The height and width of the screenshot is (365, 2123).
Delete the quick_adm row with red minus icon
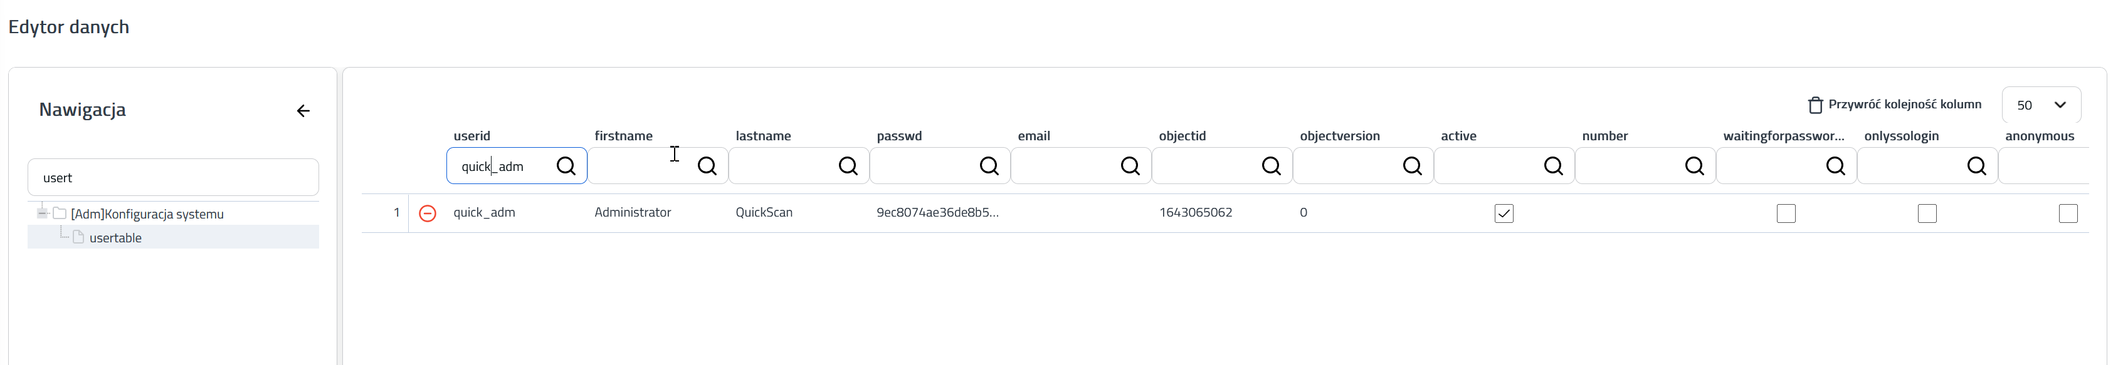tap(427, 213)
